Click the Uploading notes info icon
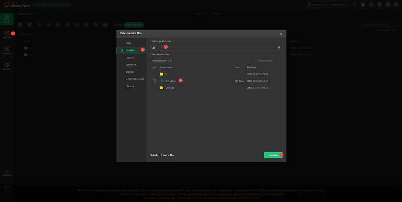The image size is (402, 202). (x=37, y=14)
